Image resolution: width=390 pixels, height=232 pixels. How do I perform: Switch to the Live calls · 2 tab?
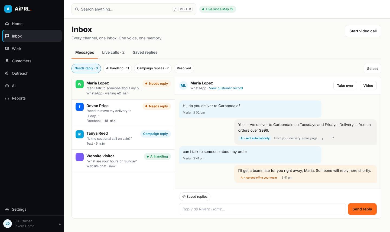tap(113, 53)
